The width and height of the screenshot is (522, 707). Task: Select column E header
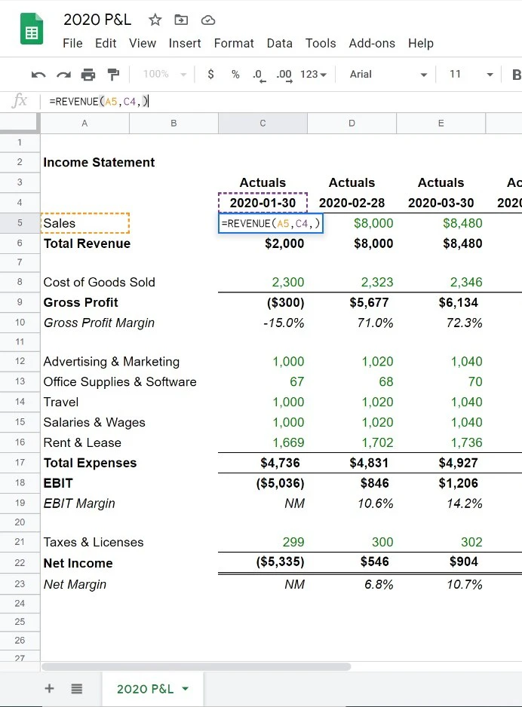click(441, 123)
